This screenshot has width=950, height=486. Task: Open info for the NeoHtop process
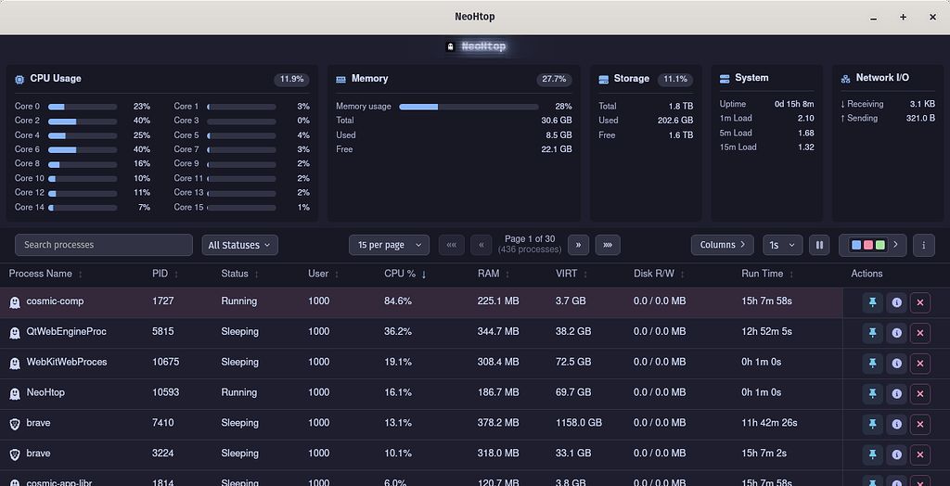click(896, 393)
